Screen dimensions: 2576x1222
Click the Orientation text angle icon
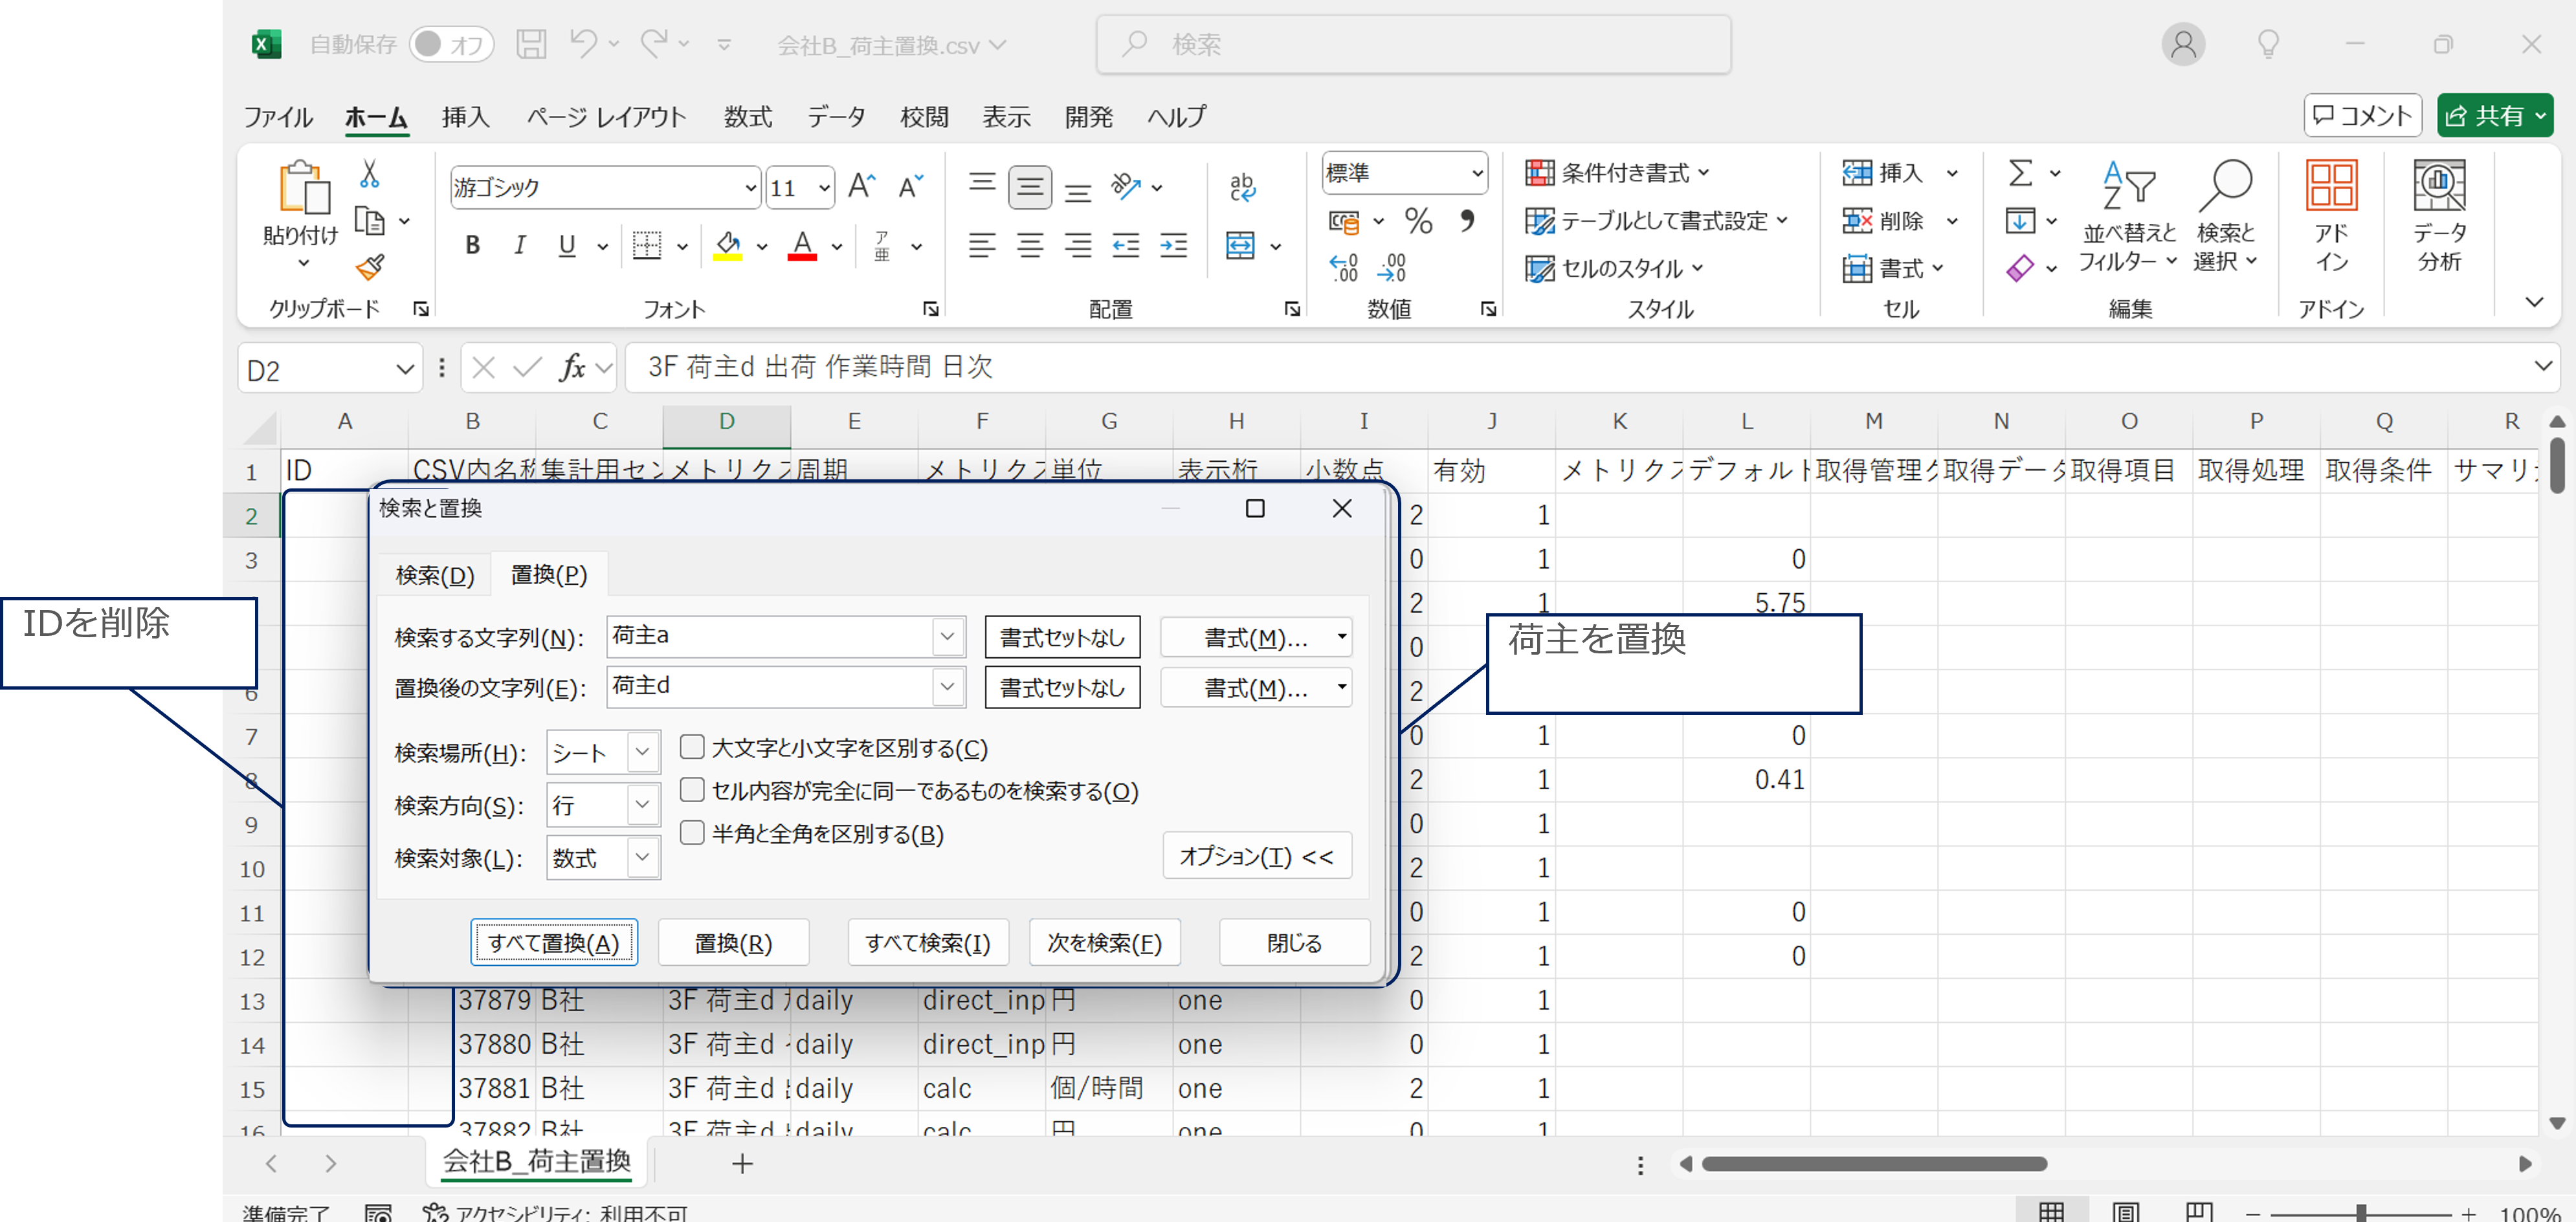pyautogui.click(x=1126, y=187)
